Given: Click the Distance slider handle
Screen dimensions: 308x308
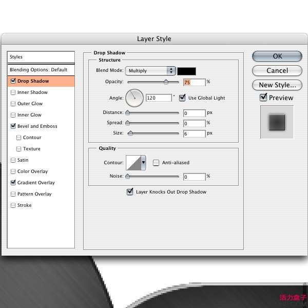Looking at the screenshot, I should [128, 112].
